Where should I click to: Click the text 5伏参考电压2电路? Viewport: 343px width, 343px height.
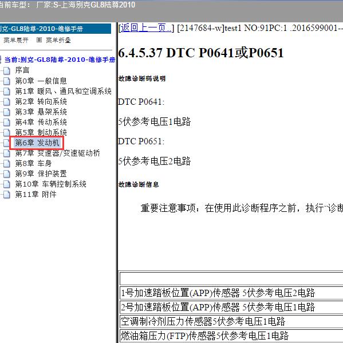[x=155, y=161]
